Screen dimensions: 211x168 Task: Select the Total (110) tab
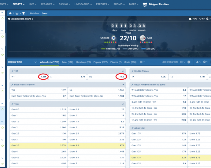[68, 62]
